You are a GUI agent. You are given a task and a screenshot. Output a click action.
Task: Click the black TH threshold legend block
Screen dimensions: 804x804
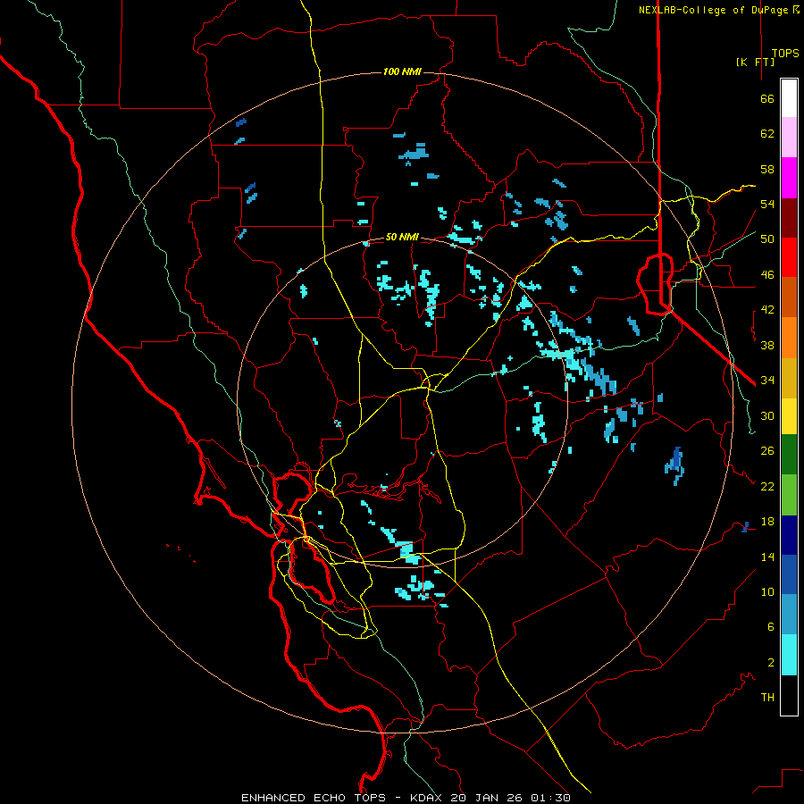[x=789, y=695]
